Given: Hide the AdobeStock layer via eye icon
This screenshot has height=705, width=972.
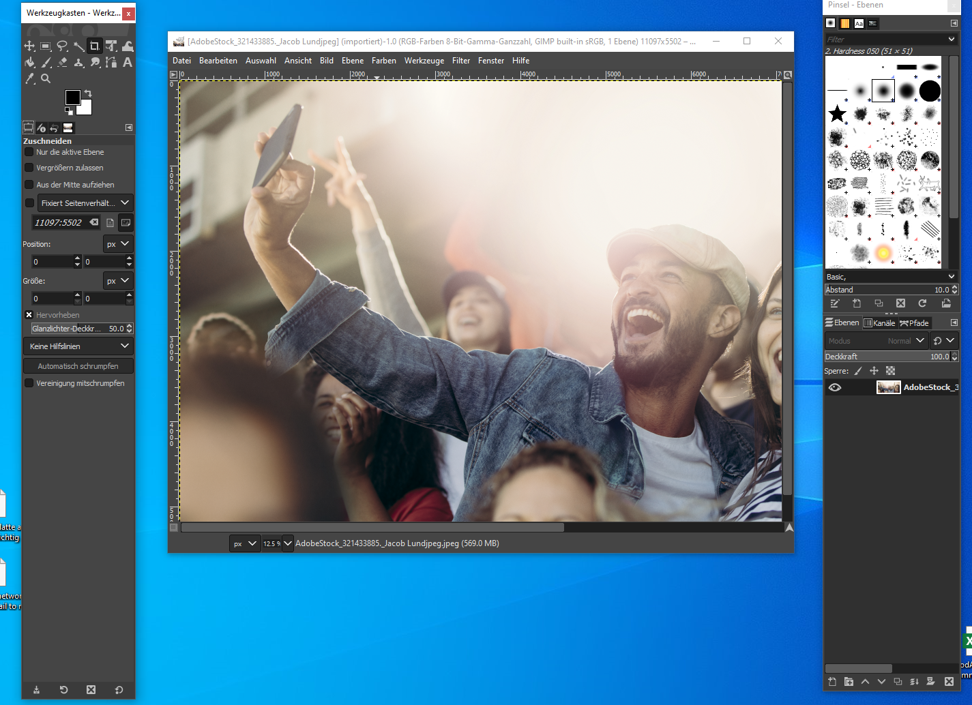Looking at the screenshot, I should [x=835, y=387].
